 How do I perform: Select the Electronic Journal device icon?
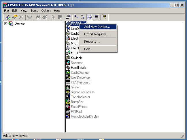click(68, 38)
